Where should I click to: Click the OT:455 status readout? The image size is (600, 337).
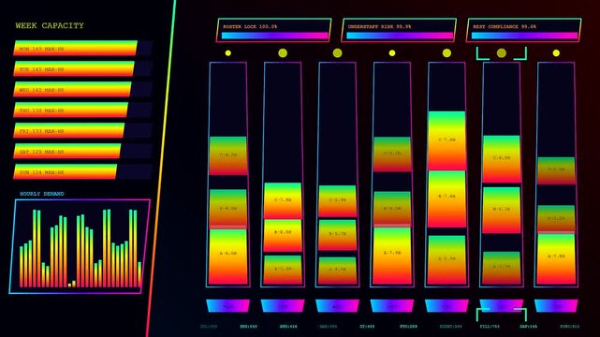pos(367,327)
